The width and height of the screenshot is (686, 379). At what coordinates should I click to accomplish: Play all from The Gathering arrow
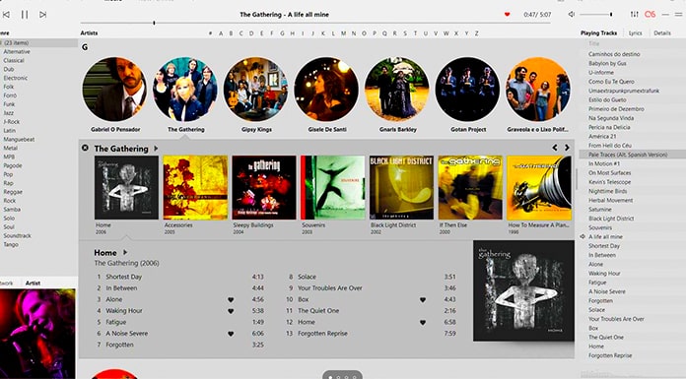point(156,149)
